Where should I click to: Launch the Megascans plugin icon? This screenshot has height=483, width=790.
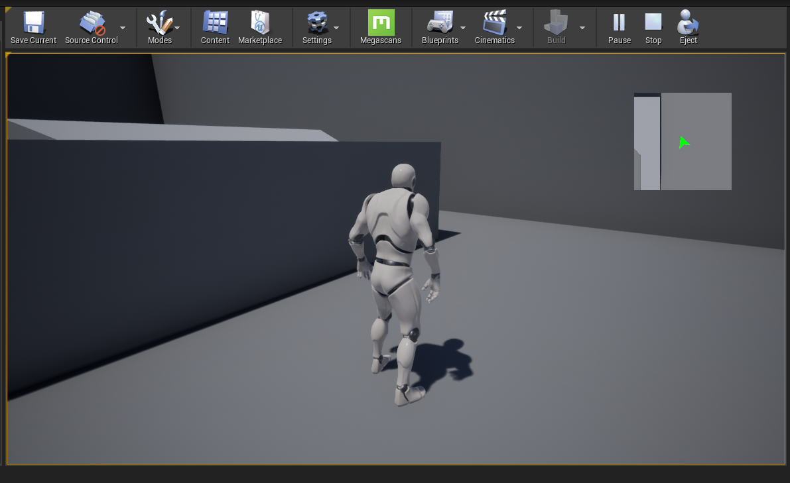[381, 23]
